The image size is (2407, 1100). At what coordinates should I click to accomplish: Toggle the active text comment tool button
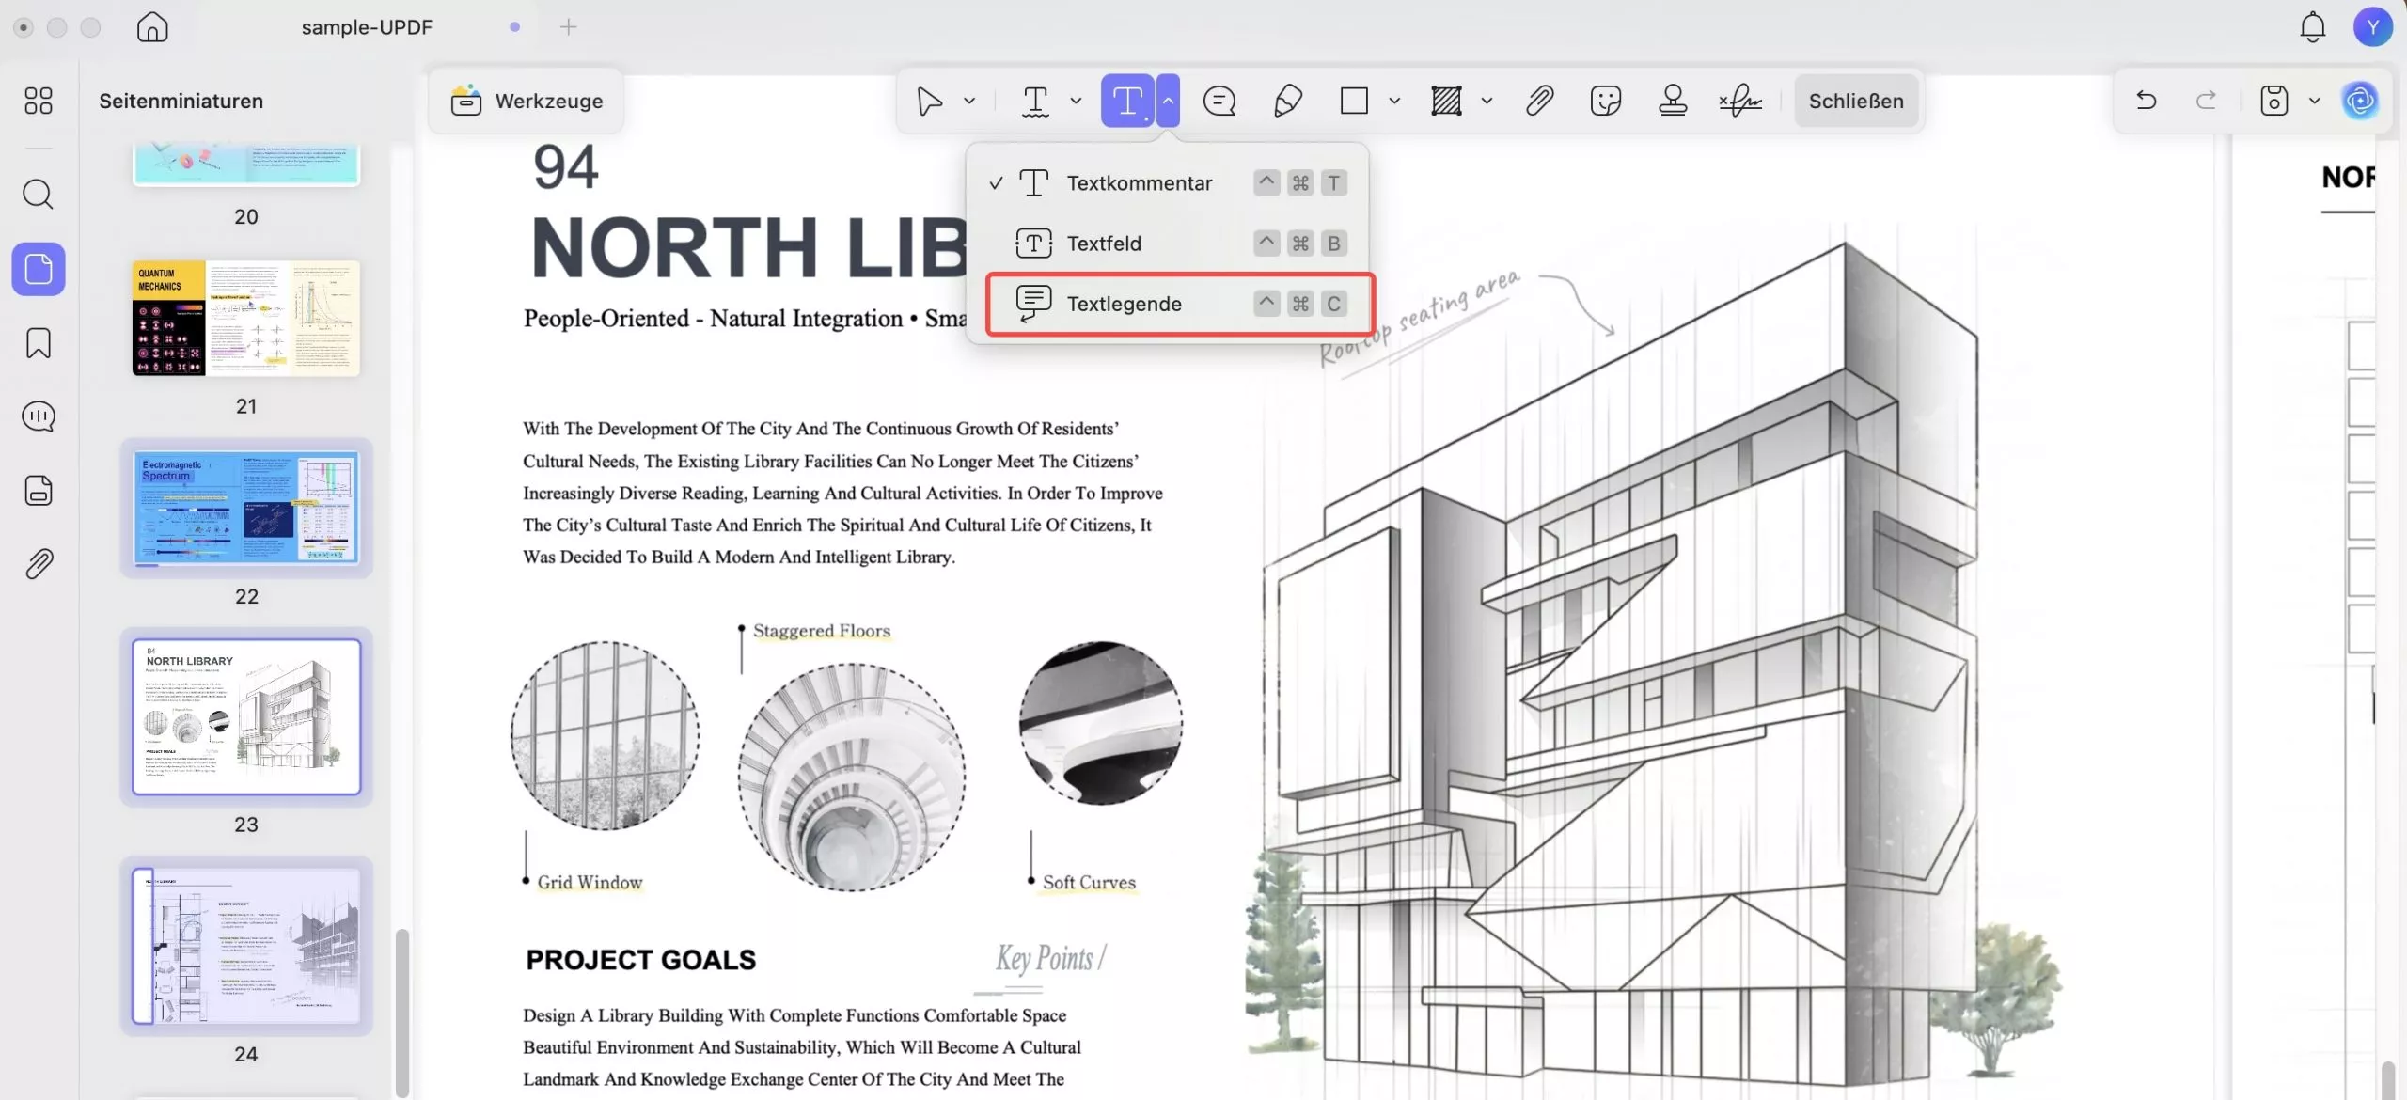click(x=1127, y=101)
